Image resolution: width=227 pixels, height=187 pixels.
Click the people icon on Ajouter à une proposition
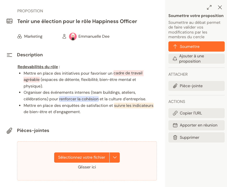click(175, 58)
